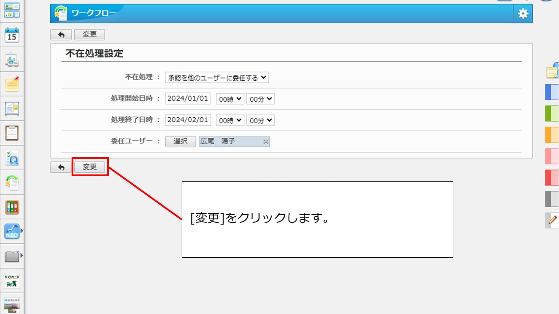Open the gray folder icon in sidebar
Screen dimensions: 559x314
tap(12, 256)
